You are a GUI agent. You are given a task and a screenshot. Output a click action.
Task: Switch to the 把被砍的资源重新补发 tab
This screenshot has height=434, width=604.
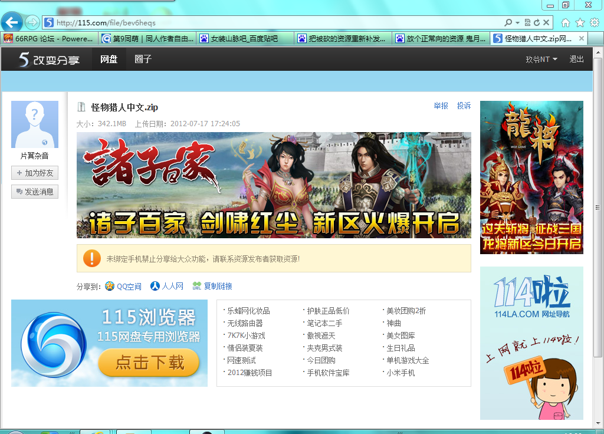(343, 38)
